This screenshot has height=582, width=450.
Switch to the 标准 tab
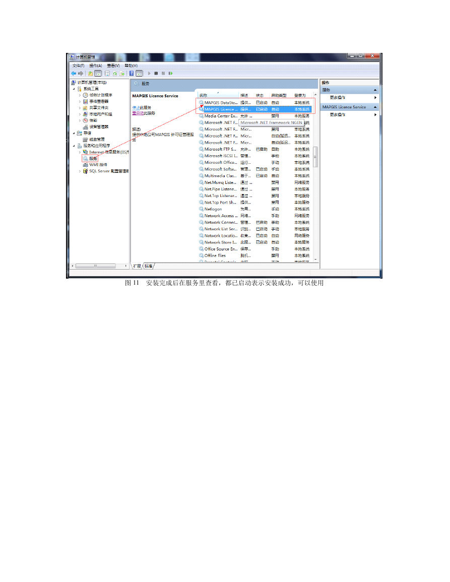coord(149,266)
